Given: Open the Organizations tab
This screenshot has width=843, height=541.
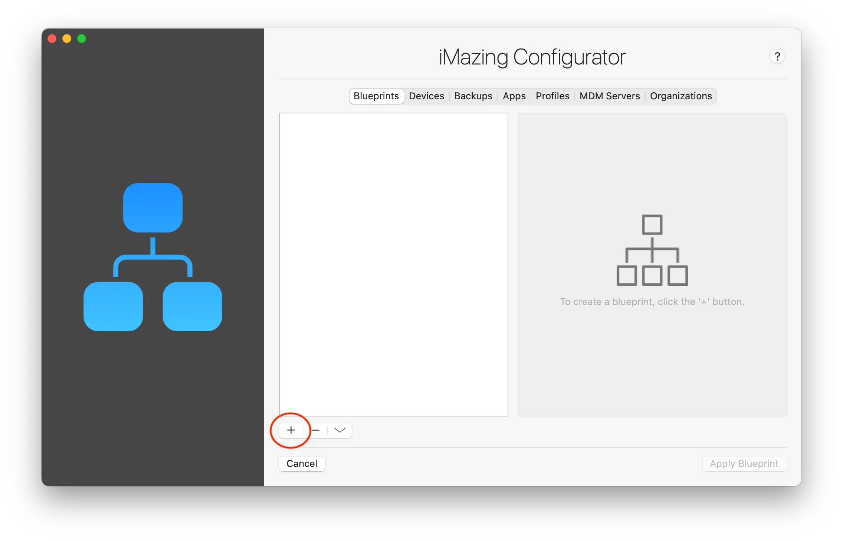Looking at the screenshot, I should pyautogui.click(x=680, y=96).
